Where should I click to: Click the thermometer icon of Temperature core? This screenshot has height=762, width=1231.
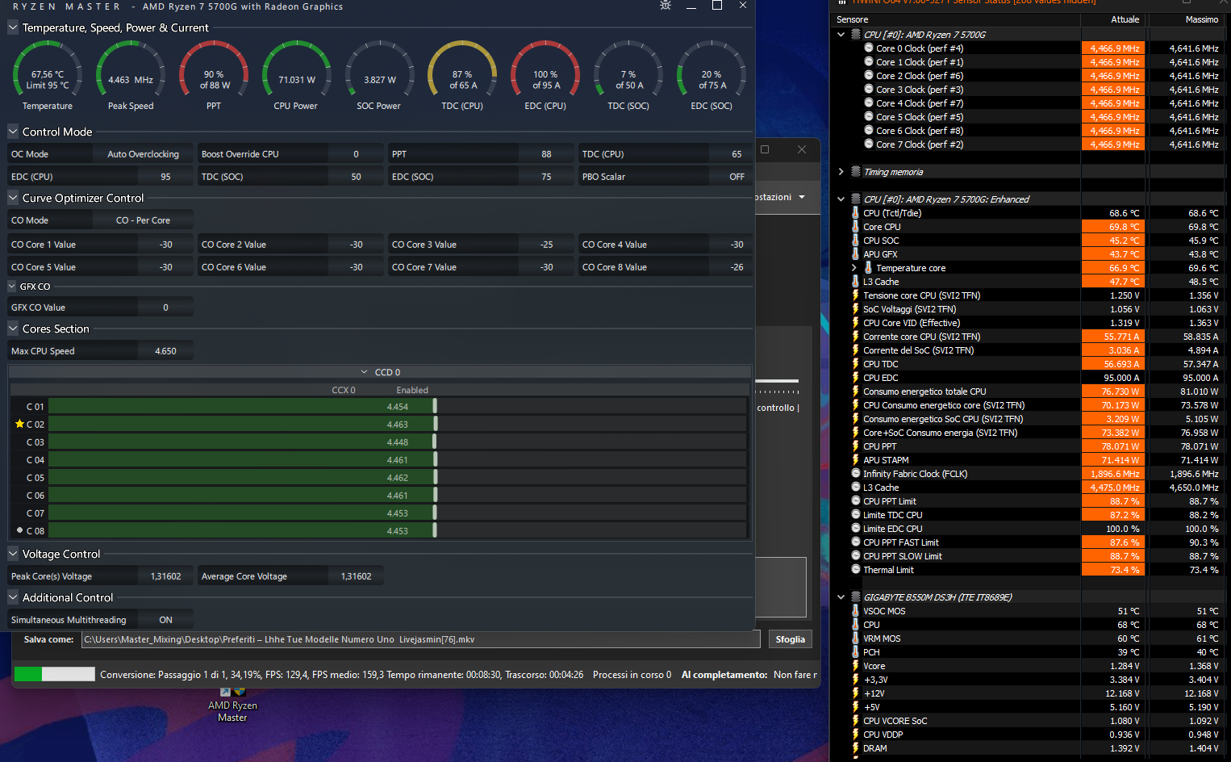[x=869, y=267]
